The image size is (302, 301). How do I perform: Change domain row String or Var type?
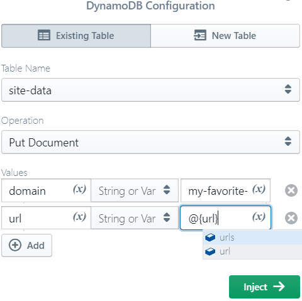[135, 190]
